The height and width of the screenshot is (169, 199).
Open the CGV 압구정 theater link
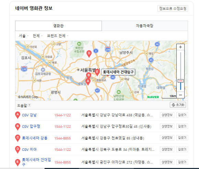point(31,126)
